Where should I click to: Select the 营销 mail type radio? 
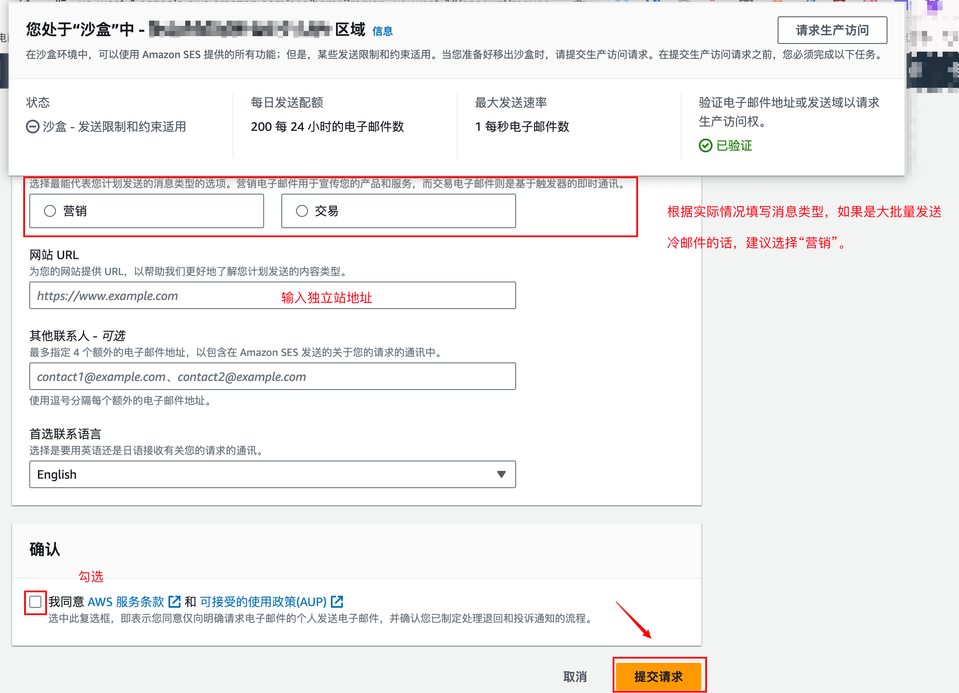(x=50, y=211)
